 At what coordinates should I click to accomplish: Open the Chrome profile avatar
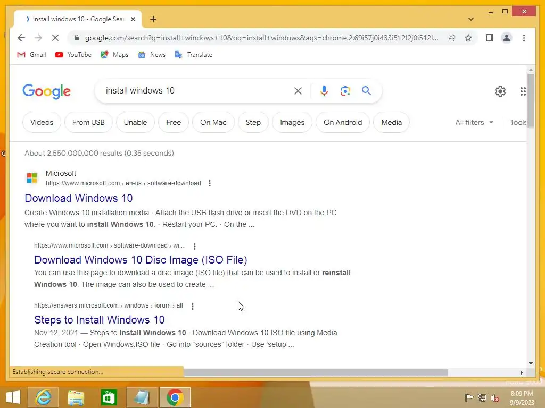click(507, 38)
